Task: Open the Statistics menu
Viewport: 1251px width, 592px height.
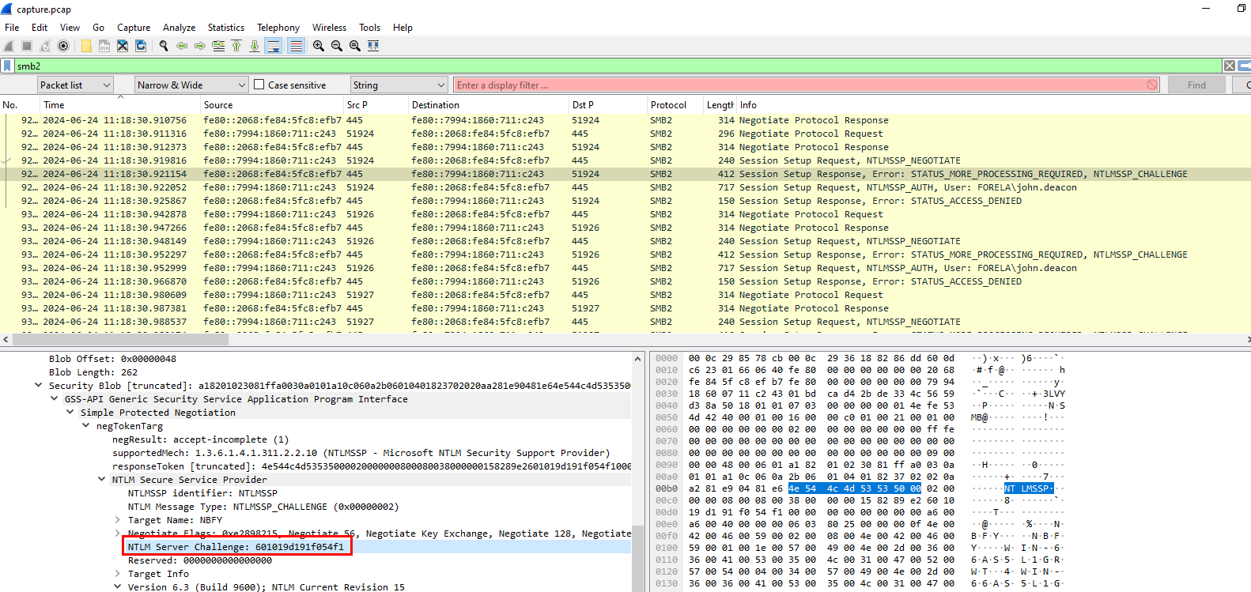Action: [225, 28]
